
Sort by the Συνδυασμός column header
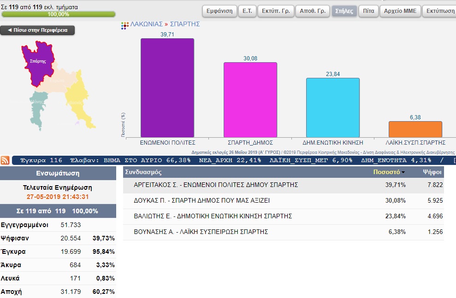click(143, 172)
